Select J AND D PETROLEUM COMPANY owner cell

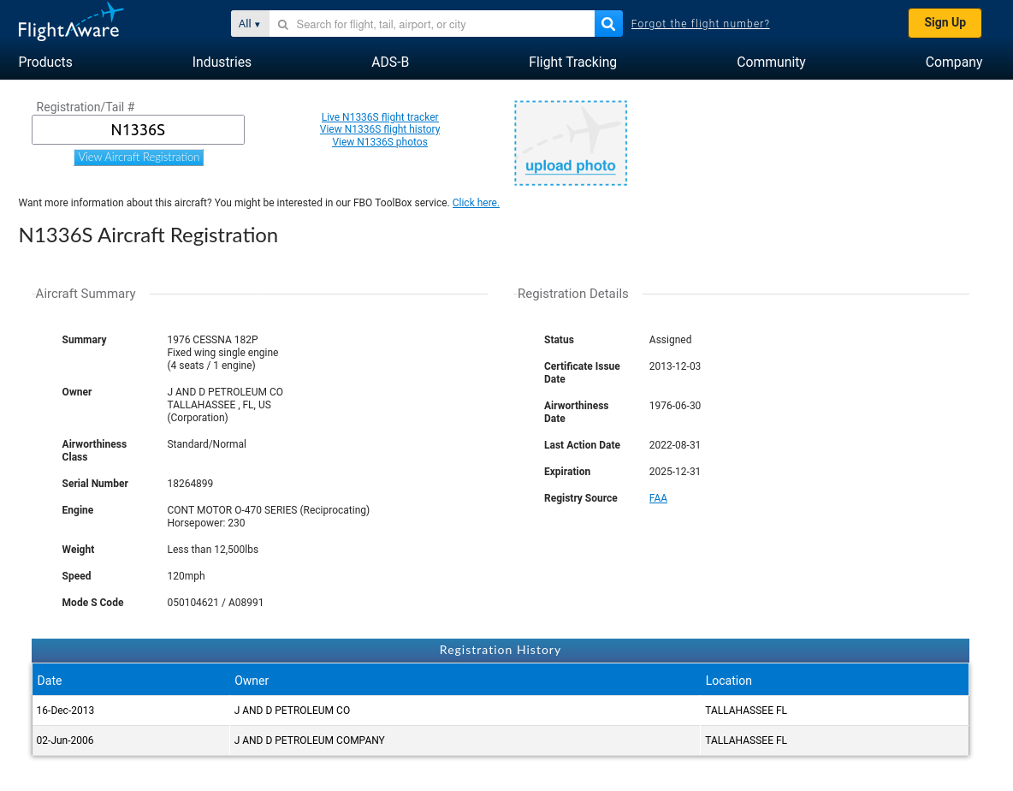pos(310,740)
